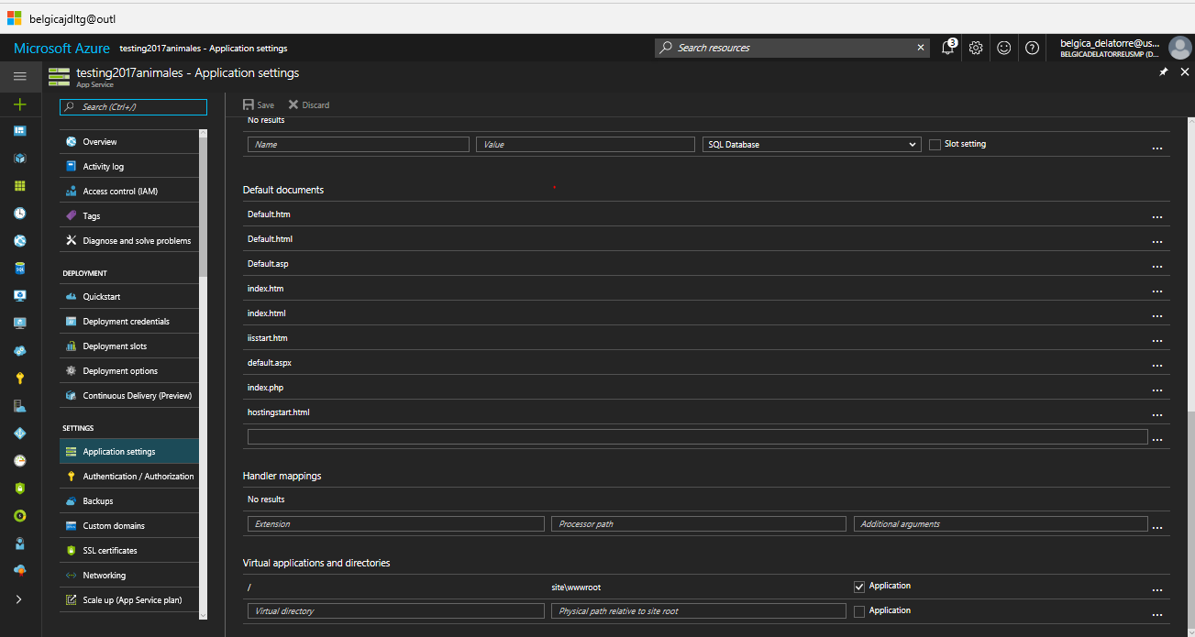
Task: Click the feedback smiley icon
Action: (1004, 48)
